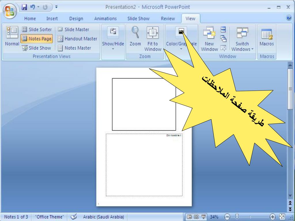Open Handout Master view
295x221 pixels.
point(77,39)
